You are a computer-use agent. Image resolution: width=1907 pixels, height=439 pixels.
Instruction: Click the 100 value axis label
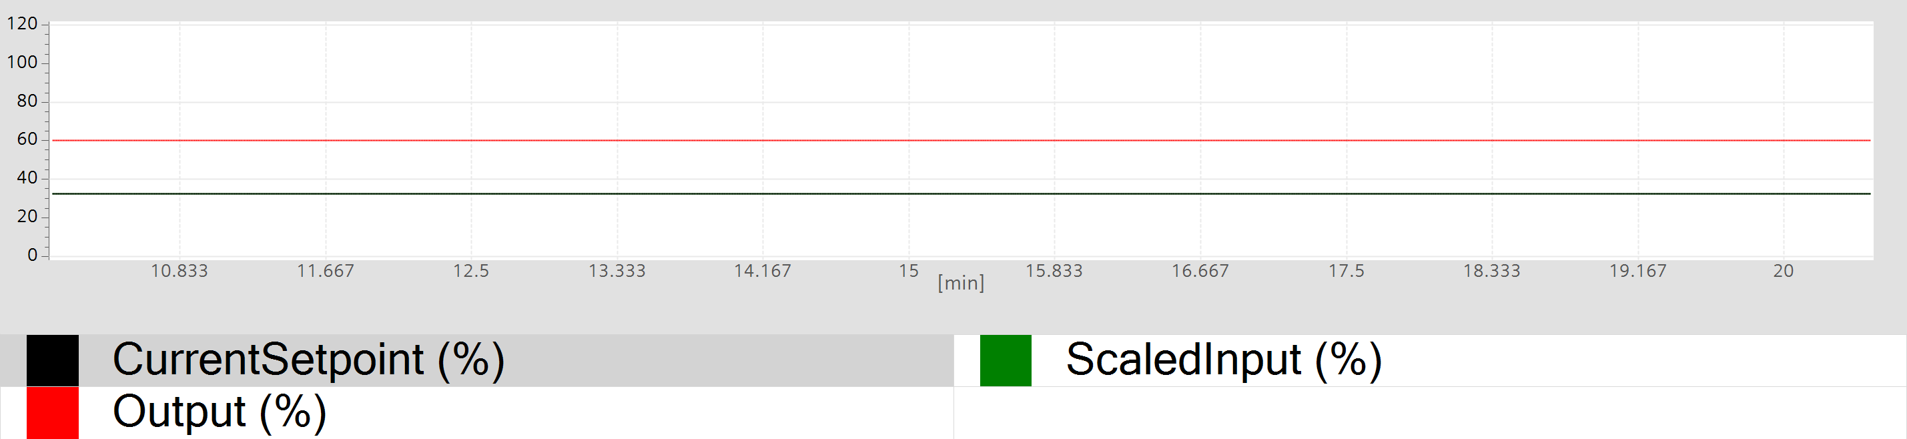(22, 62)
